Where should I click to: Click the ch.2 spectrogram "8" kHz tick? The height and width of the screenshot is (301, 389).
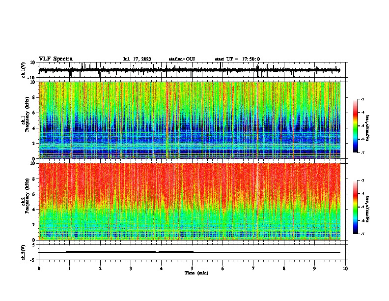tap(34, 179)
